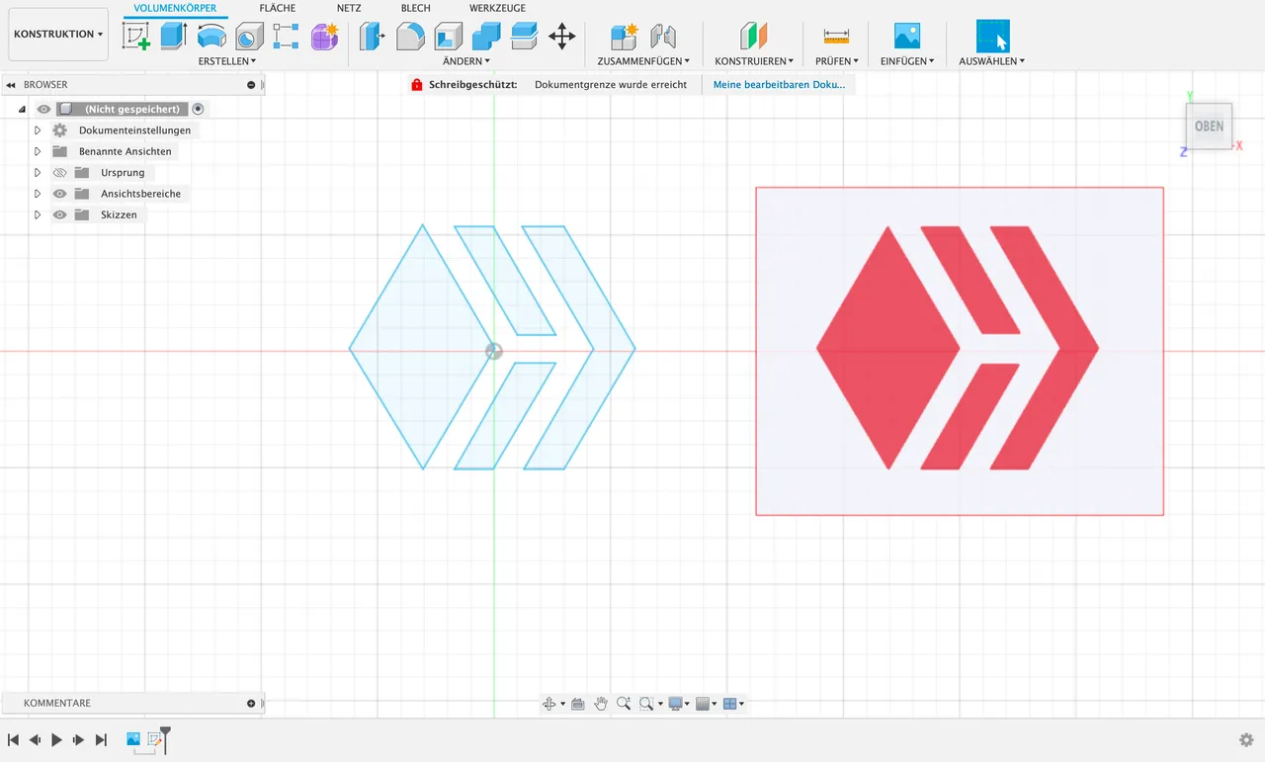Select the Offset Face icon
1265x762 pixels.
point(524,37)
